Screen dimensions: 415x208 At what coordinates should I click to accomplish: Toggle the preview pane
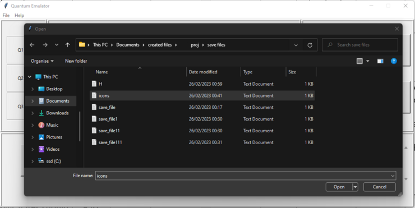click(380, 61)
